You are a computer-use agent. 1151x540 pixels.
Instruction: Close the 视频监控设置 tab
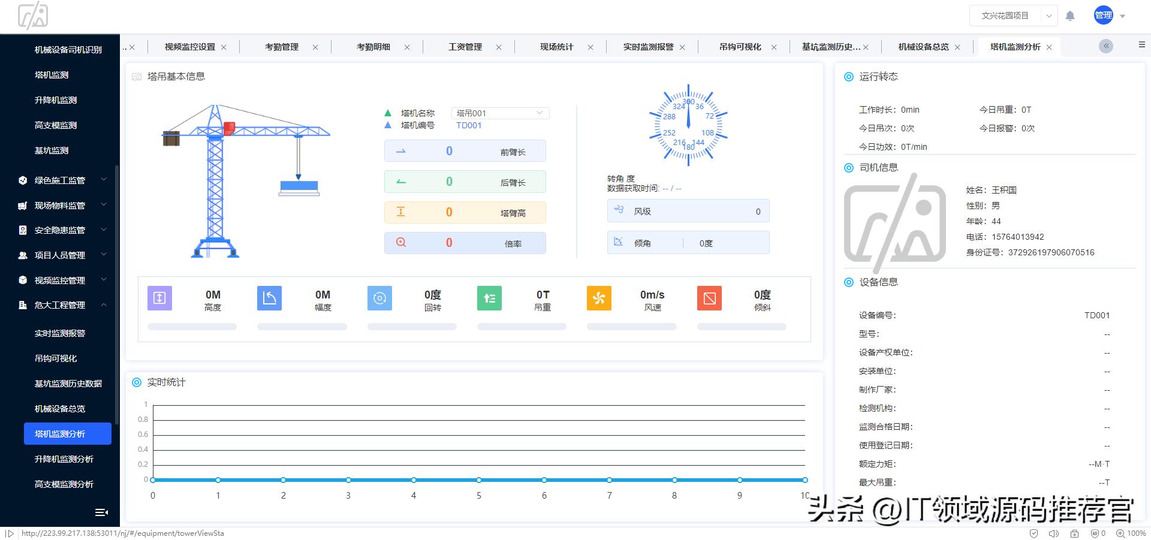[224, 47]
